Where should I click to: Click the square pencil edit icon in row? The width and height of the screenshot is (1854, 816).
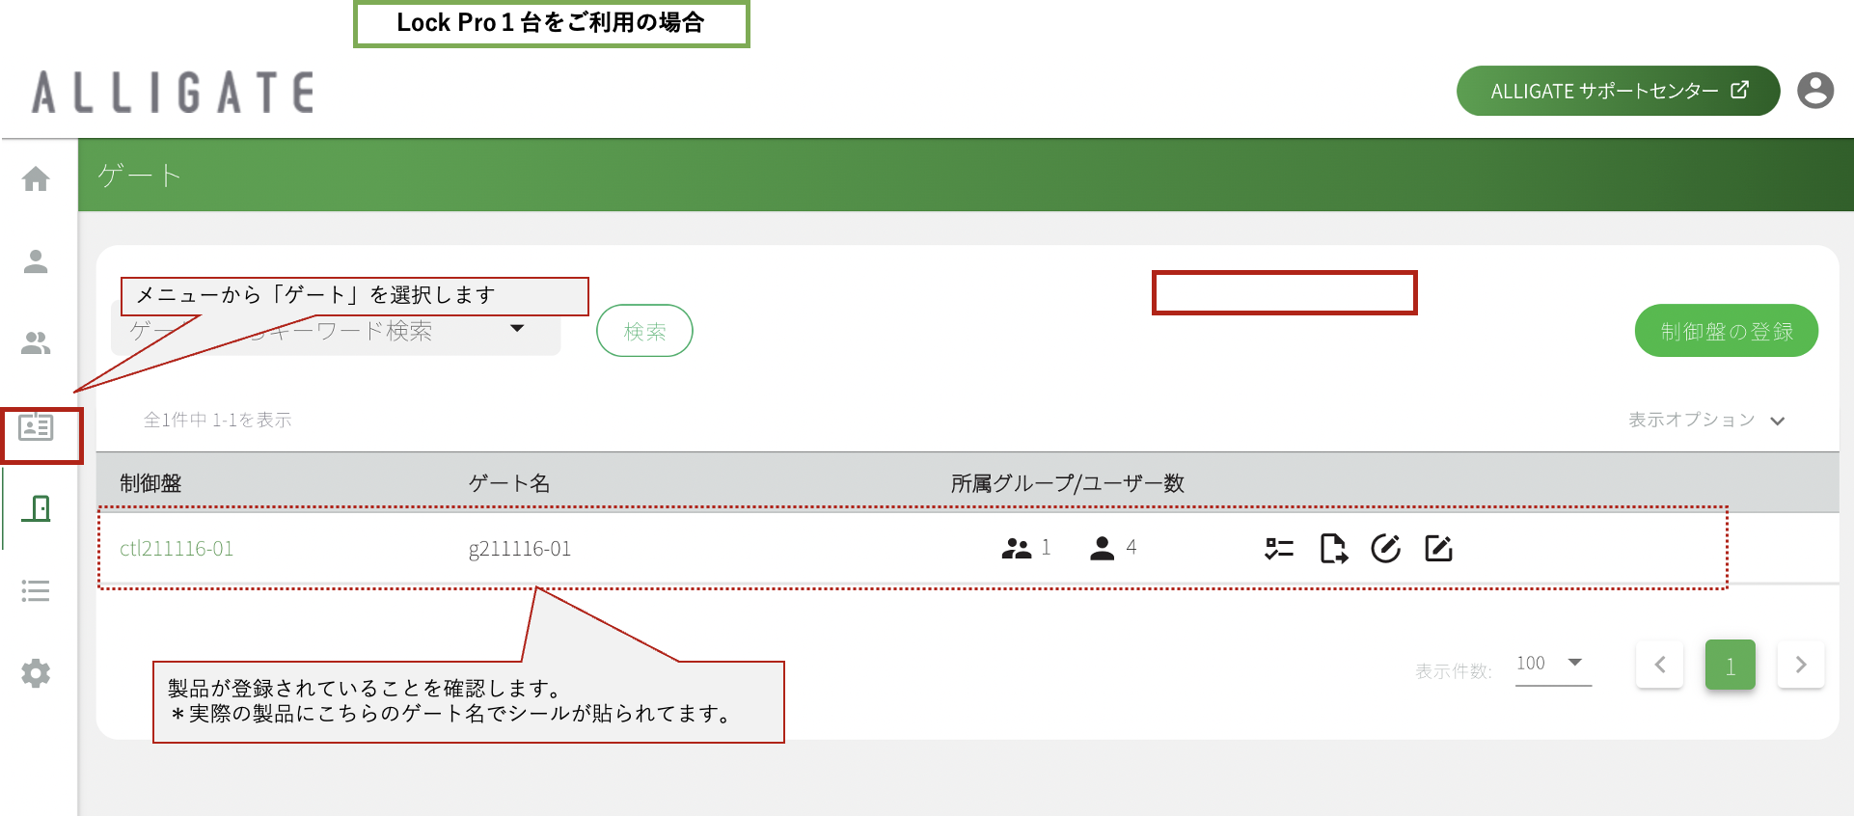[x=1438, y=549]
